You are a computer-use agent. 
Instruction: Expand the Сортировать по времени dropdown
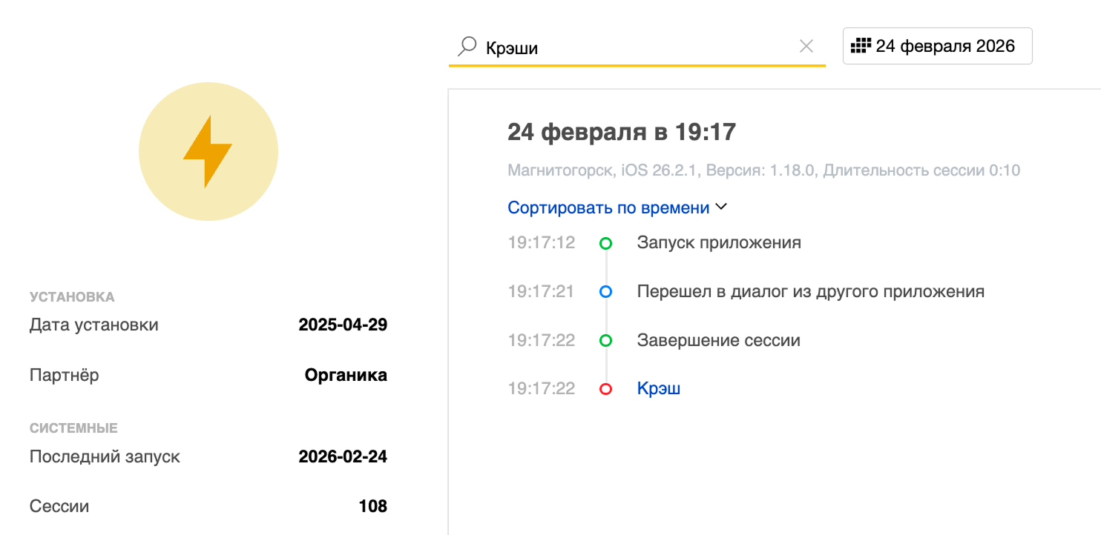(x=720, y=207)
